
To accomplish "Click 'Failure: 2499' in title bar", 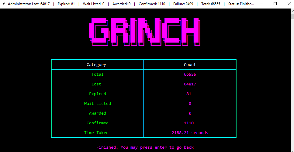I will [183, 4].
